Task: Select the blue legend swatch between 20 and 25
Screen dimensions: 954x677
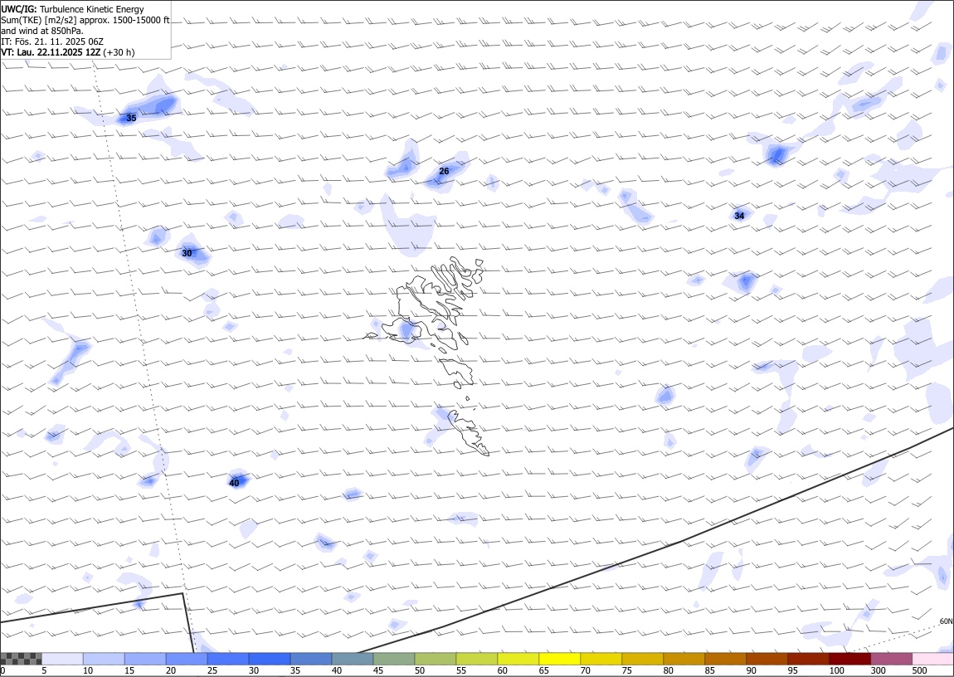Action: pos(187,659)
